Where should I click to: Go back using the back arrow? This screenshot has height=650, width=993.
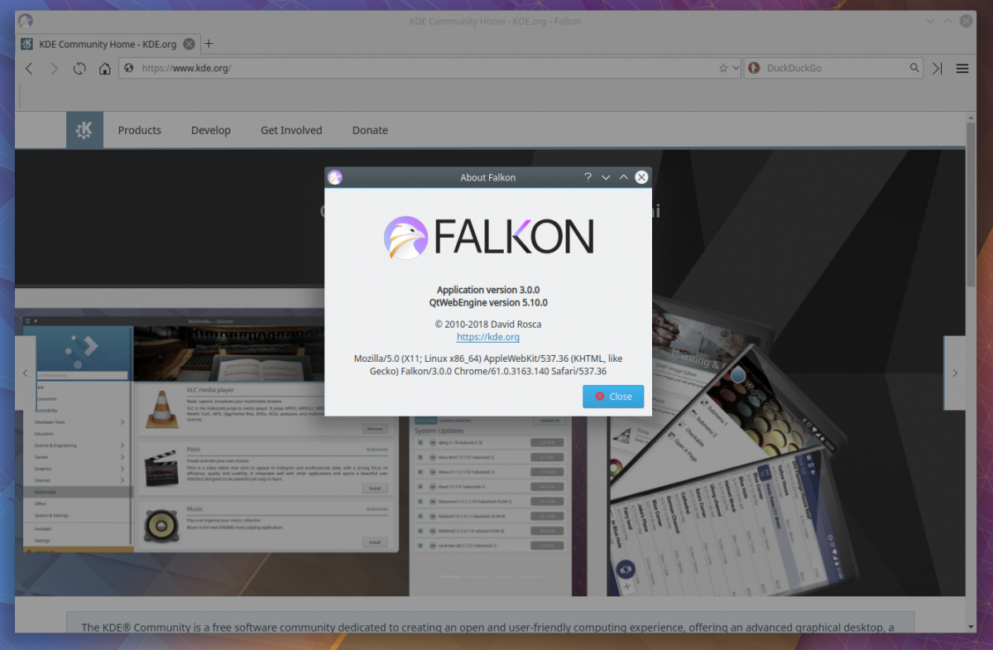click(29, 68)
